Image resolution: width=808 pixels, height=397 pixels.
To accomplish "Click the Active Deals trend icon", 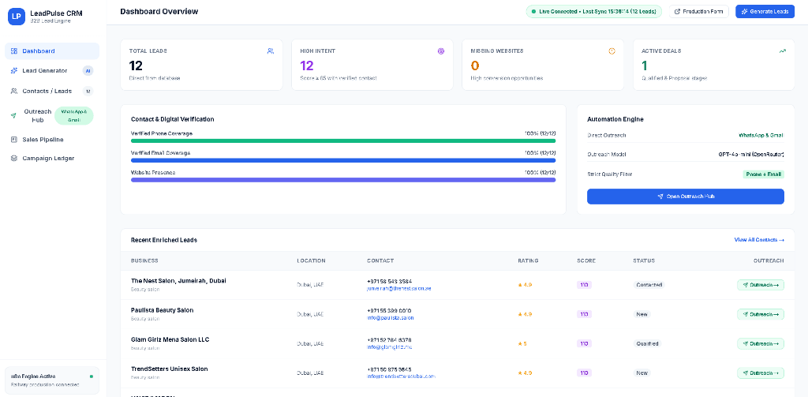I will pos(782,51).
